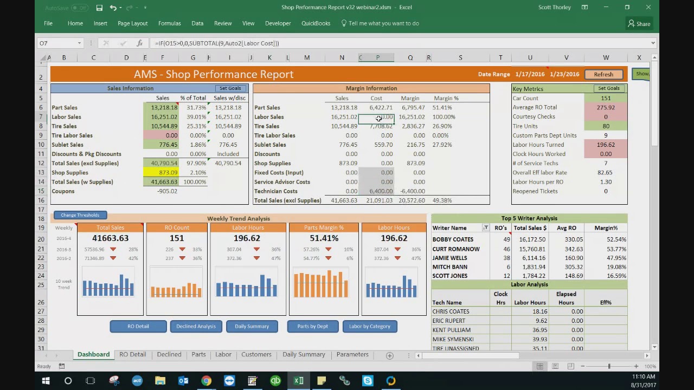This screenshot has height=390, width=694.
Task: Open Skype from taskbar
Action: click(x=368, y=381)
